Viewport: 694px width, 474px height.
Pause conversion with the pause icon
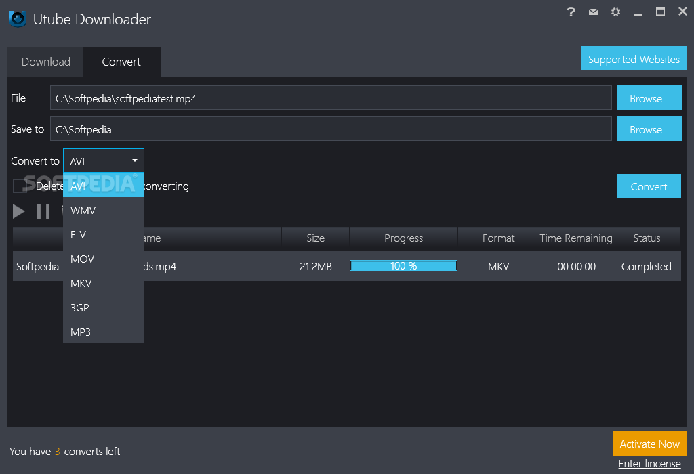pyautogui.click(x=43, y=211)
